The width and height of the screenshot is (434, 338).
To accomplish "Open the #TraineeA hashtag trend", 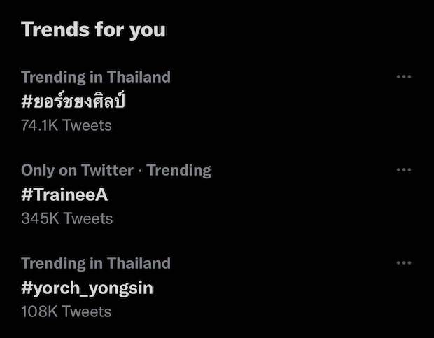I will [64, 195].
